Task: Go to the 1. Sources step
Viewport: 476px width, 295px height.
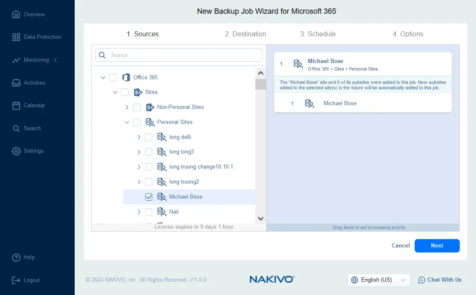Action: 143,34
